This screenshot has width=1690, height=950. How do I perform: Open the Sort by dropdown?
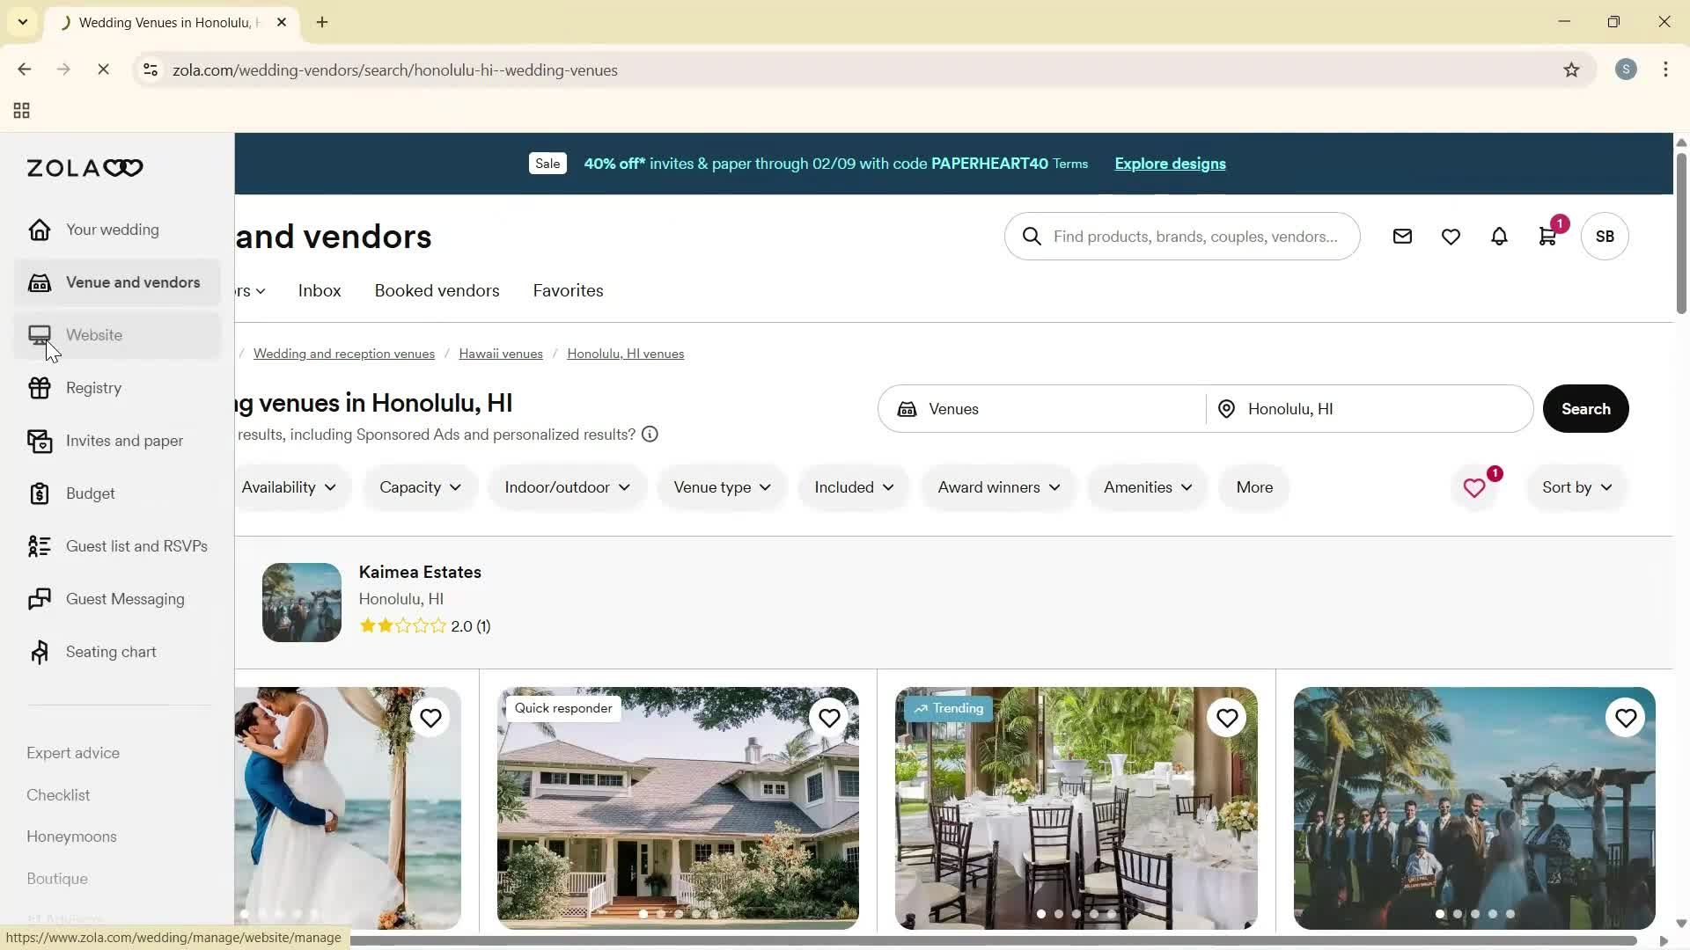coord(1575,487)
